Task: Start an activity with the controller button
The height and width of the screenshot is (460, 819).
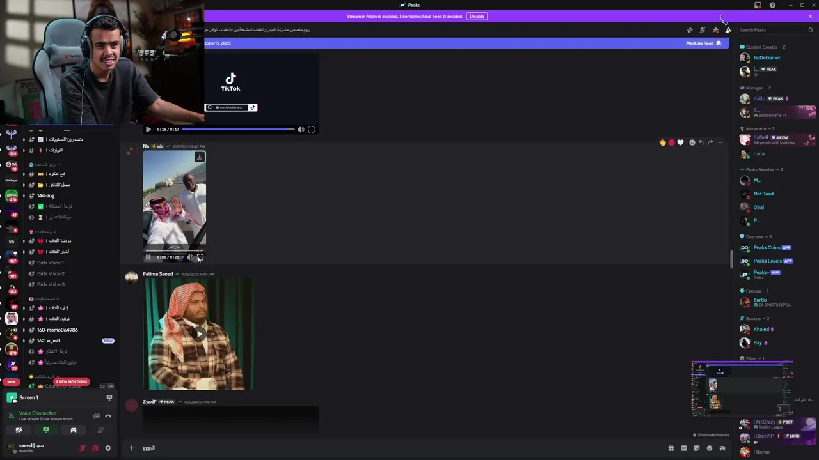Action: [74, 430]
